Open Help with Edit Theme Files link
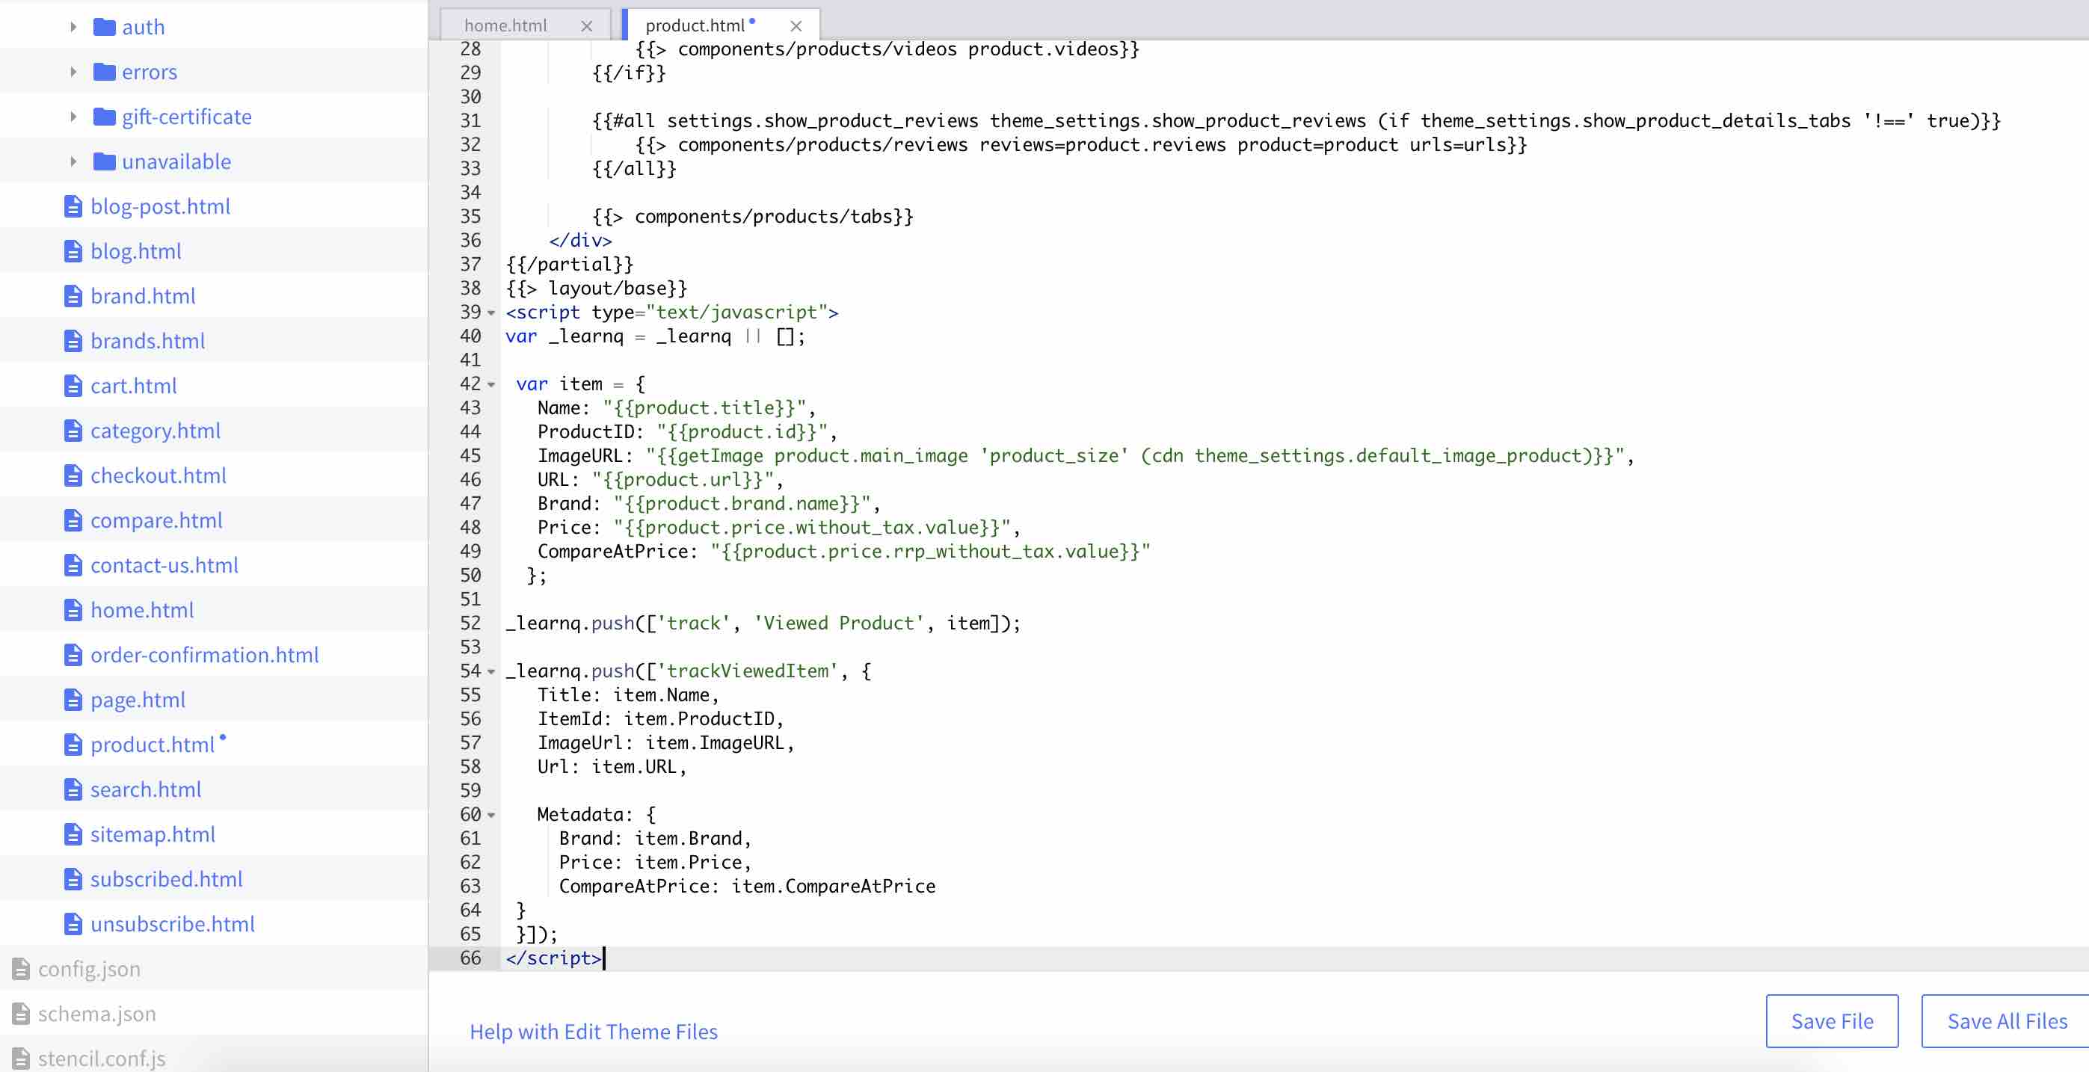2089x1072 pixels. coord(594,1032)
